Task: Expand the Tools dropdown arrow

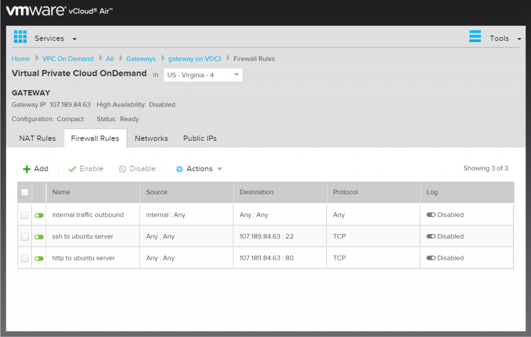Action: click(519, 39)
